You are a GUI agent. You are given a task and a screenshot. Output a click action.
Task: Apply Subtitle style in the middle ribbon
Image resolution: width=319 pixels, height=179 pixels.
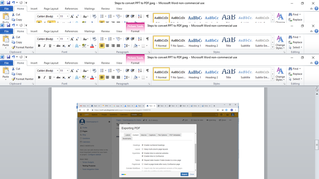point(245,42)
